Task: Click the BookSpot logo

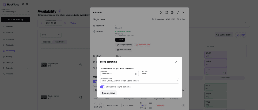Action: (11, 5)
